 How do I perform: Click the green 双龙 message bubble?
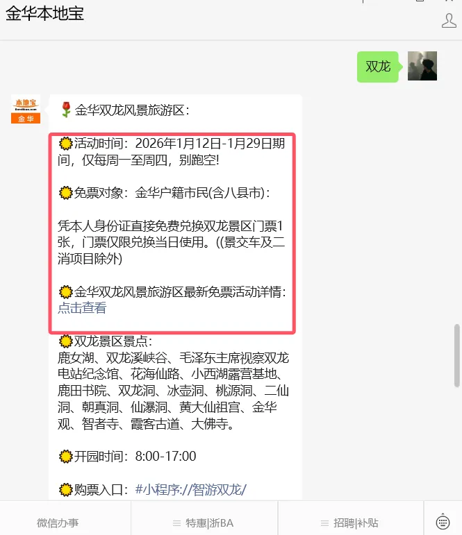coord(378,67)
